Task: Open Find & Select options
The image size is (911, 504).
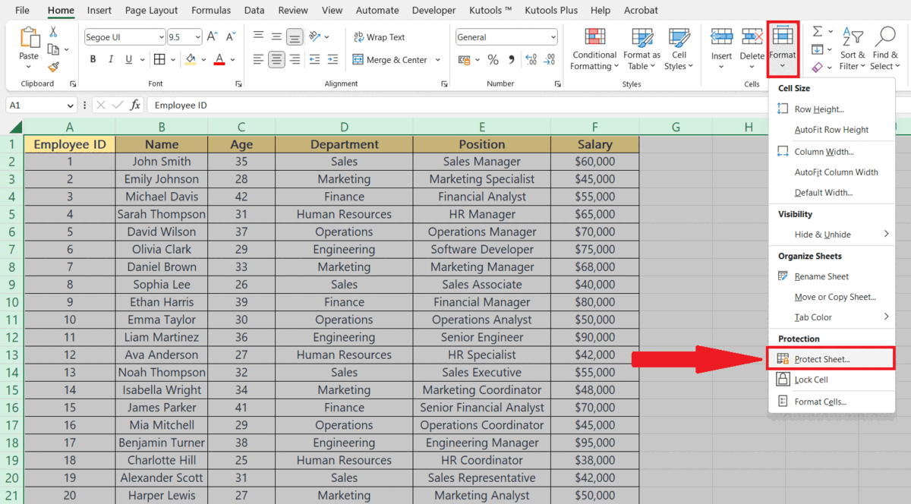Action: (x=884, y=49)
